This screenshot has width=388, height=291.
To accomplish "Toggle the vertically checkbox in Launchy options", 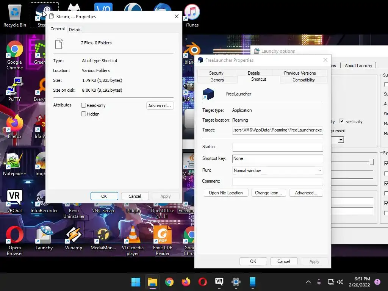I will point(342,121).
